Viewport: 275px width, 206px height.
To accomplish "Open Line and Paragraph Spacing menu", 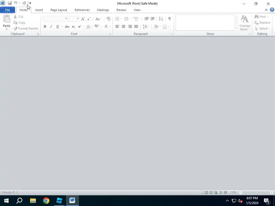I will coord(146,27).
